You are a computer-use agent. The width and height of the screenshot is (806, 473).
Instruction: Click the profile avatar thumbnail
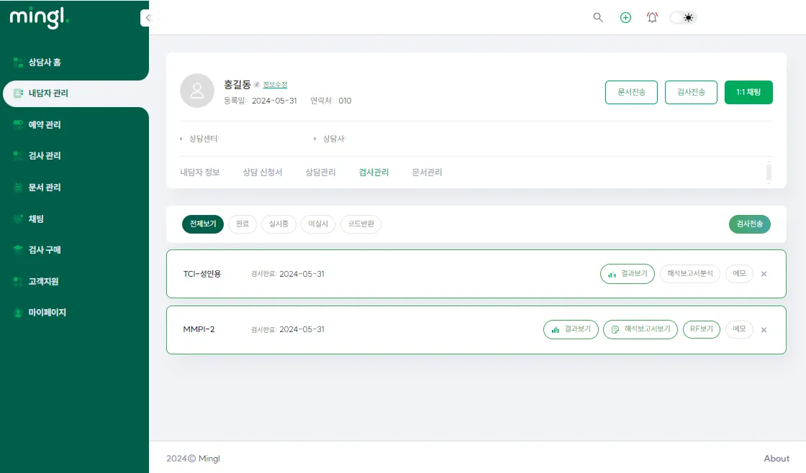[197, 91]
